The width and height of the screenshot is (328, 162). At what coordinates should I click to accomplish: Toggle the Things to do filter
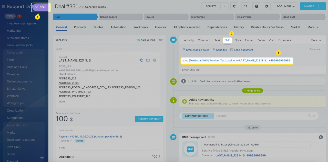point(252,90)
